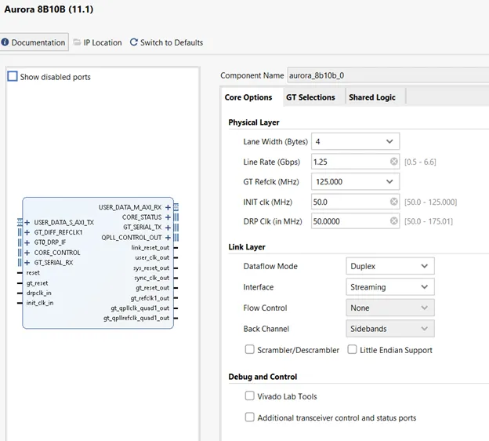Click the reset port label
Screen dimensions: 489x441
(33, 272)
